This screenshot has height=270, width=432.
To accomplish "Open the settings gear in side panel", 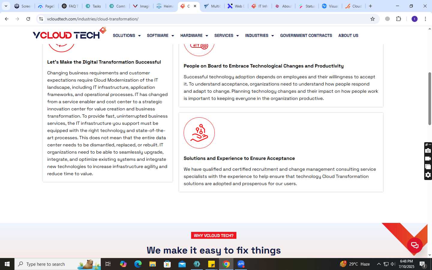I will (428, 175).
